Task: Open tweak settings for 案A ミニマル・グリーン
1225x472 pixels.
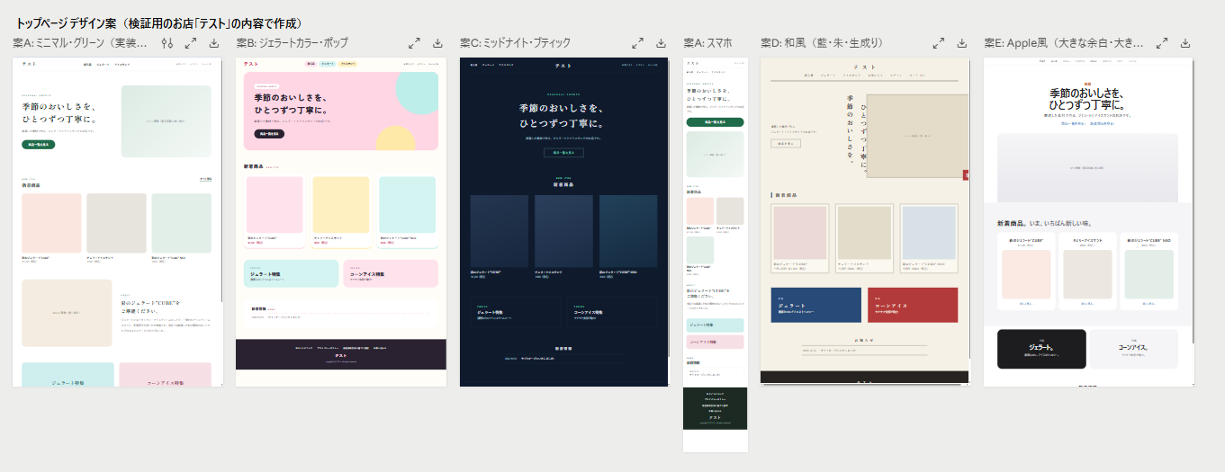Action: 167,43
